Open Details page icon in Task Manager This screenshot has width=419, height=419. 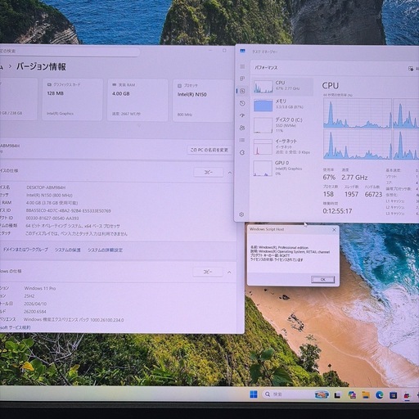pos(242,140)
